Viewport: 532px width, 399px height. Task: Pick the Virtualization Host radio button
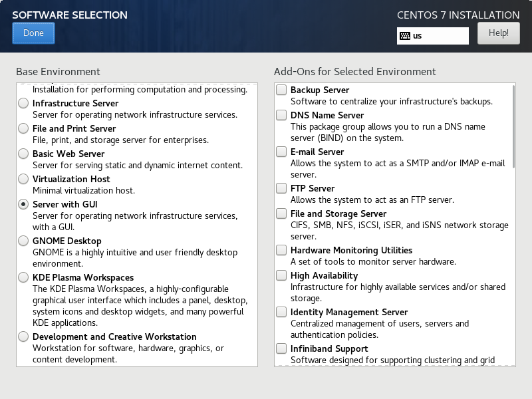tap(23, 179)
